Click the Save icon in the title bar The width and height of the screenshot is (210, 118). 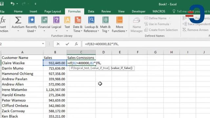(x=2, y=4)
